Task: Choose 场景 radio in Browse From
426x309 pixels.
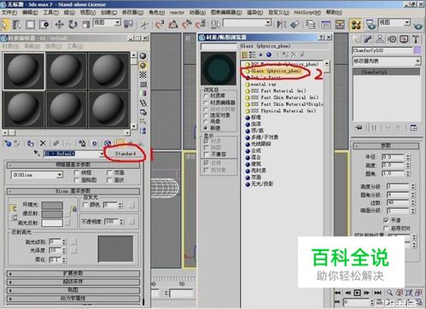Action: pyautogui.click(x=206, y=122)
